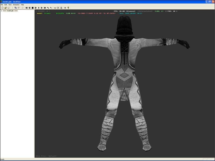Open the Help menu
The image size is (215, 161).
22,5
